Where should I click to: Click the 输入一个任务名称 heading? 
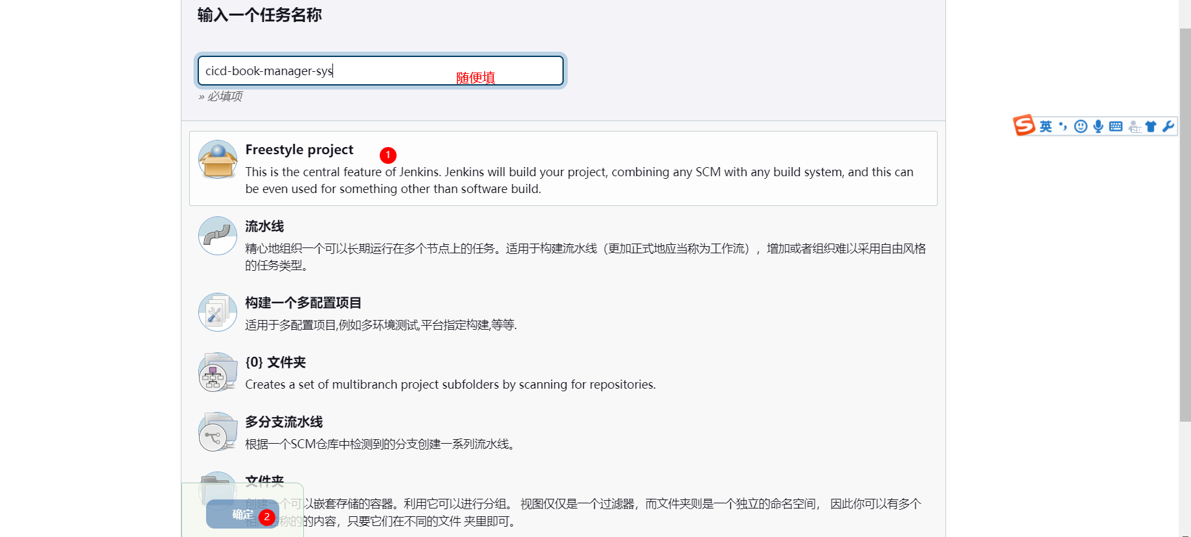(260, 15)
